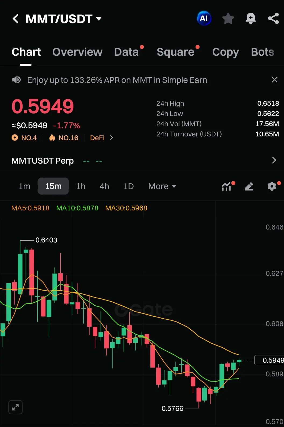This screenshot has width=284, height=427.
Task: Select the 1m timeframe
Action: [24, 186]
